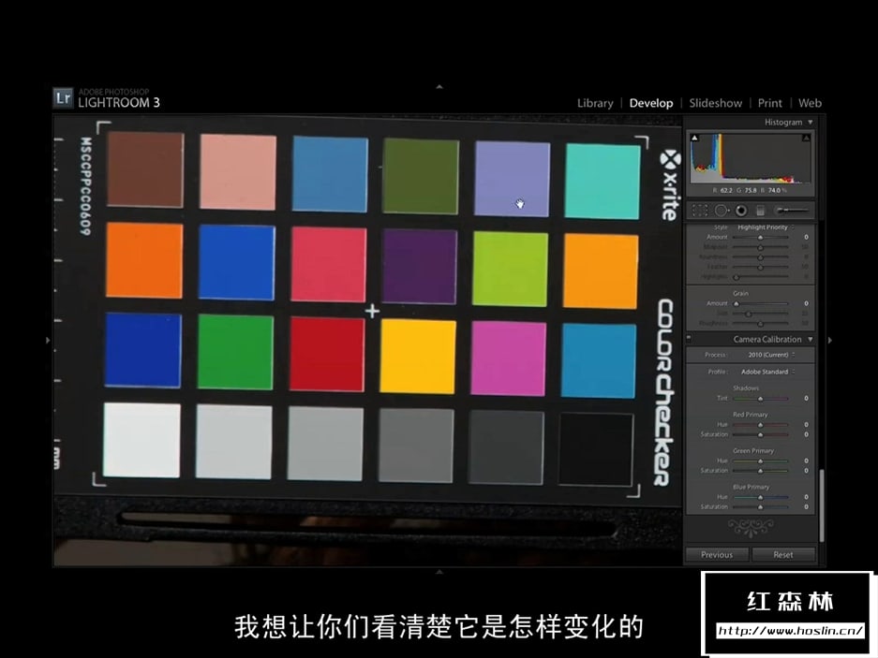Switch to the Slideshow module
The height and width of the screenshot is (658, 878).
(716, 103)
